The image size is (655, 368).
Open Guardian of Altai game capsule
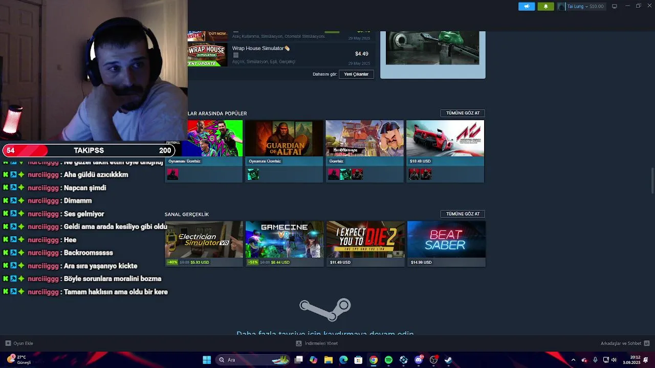click(x=284, y=138)
